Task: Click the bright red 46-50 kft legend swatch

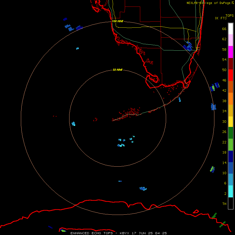Action: pyautogui.click(x=231, y=75)
